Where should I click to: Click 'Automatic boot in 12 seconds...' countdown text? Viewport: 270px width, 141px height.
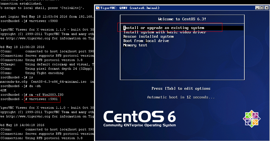(181, 97)
